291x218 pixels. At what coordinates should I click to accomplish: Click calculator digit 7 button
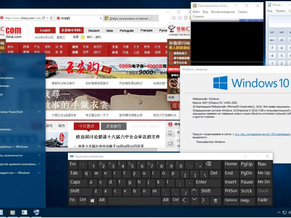coord(272,48)
